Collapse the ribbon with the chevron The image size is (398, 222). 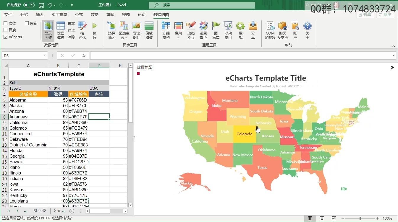click(394, 46)
